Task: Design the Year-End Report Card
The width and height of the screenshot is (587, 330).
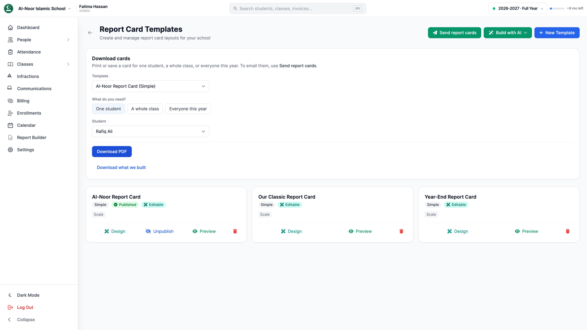Action: coord(457,231)
